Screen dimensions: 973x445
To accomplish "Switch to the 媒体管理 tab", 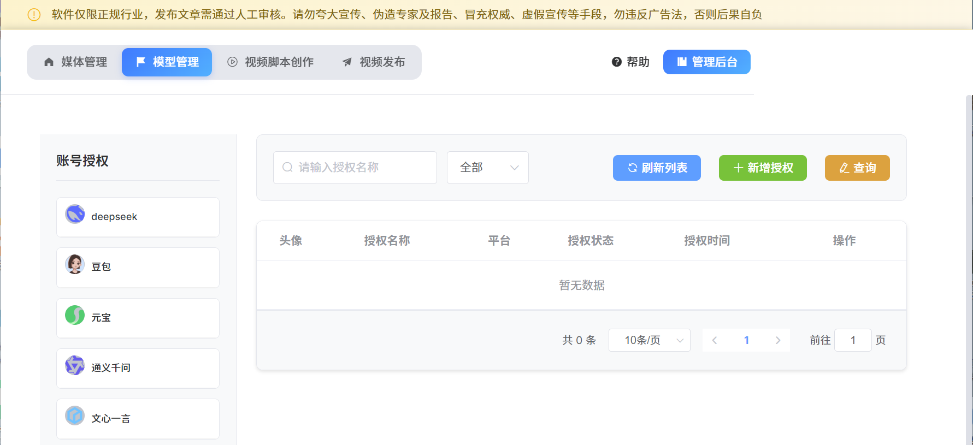I will point(75,62).
